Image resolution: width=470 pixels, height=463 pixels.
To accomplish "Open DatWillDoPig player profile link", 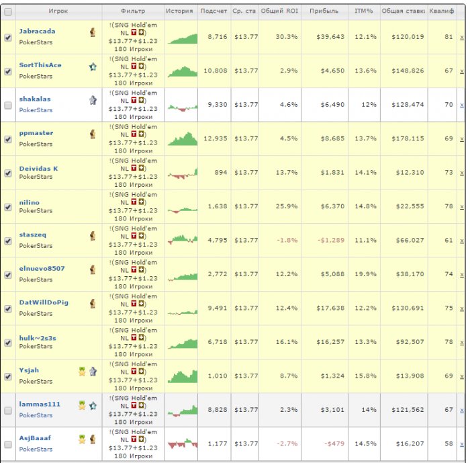I will tap(44, 302).
